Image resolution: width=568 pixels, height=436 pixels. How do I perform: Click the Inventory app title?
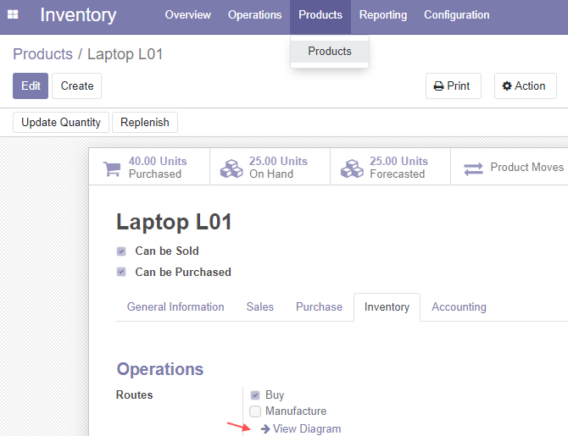(x=78, y=15)
